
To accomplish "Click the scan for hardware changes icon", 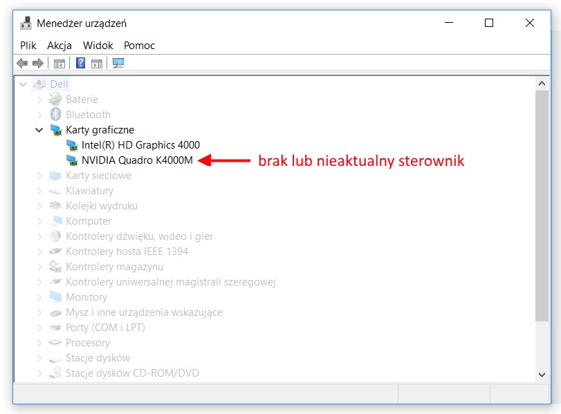I will click(118, 64).
